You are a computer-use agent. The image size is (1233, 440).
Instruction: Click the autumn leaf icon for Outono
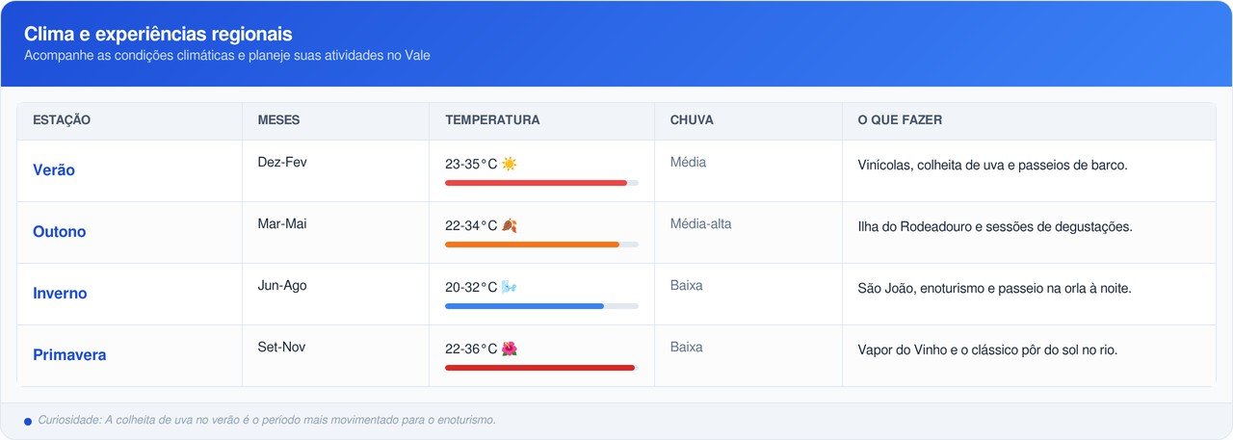[x=510, y=225]
